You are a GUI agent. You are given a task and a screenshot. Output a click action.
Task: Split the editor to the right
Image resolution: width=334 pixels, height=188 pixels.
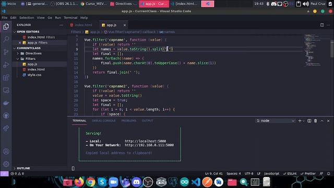pyautogui.click(x=322, y=25)
